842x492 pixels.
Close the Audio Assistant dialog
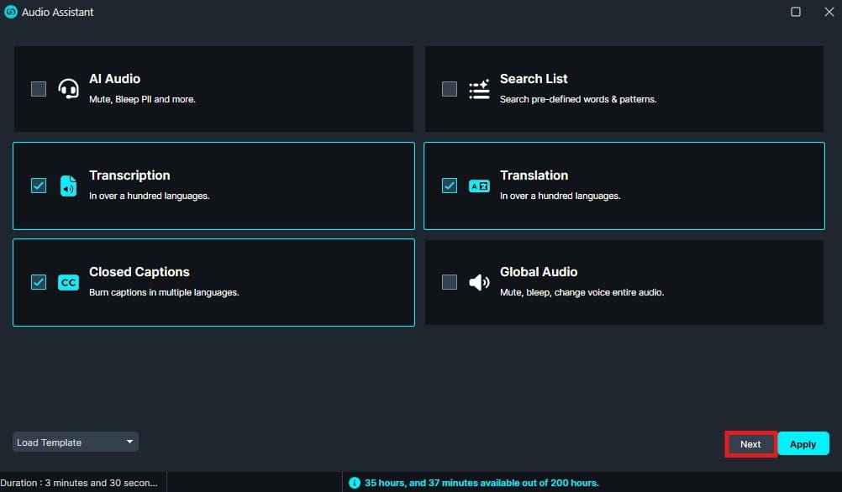[828, 12]
